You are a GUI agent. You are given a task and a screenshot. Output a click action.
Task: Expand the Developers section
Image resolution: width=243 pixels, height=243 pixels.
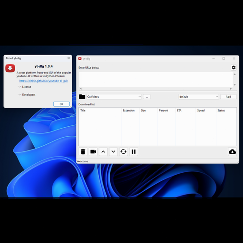tap(27, 94)
